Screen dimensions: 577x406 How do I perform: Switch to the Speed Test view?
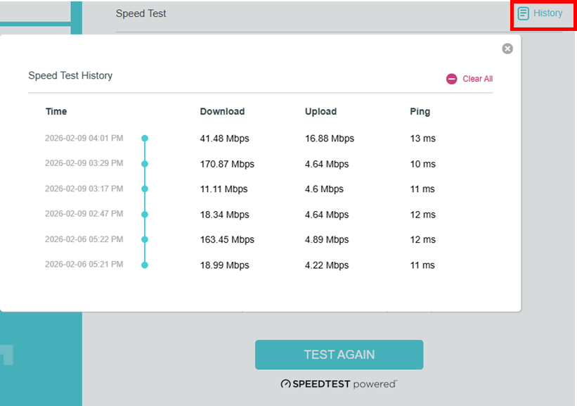click(x=141, y=13)
